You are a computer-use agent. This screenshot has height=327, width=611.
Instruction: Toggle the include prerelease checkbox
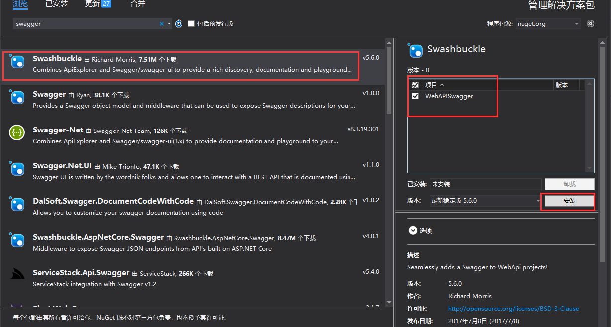click(191, 23)
